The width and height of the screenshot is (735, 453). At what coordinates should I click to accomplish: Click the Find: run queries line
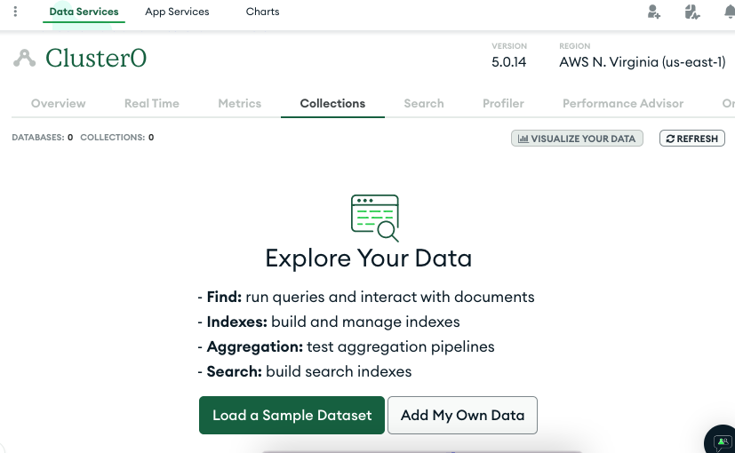366,297
